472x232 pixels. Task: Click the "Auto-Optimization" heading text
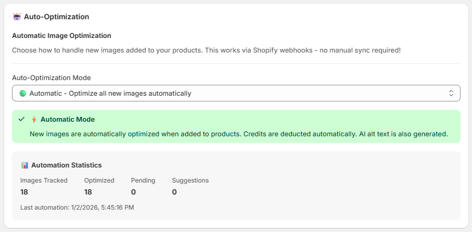(56, 17)
